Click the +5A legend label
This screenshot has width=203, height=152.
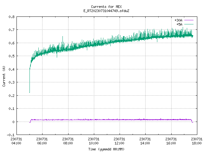coord(179,24)
